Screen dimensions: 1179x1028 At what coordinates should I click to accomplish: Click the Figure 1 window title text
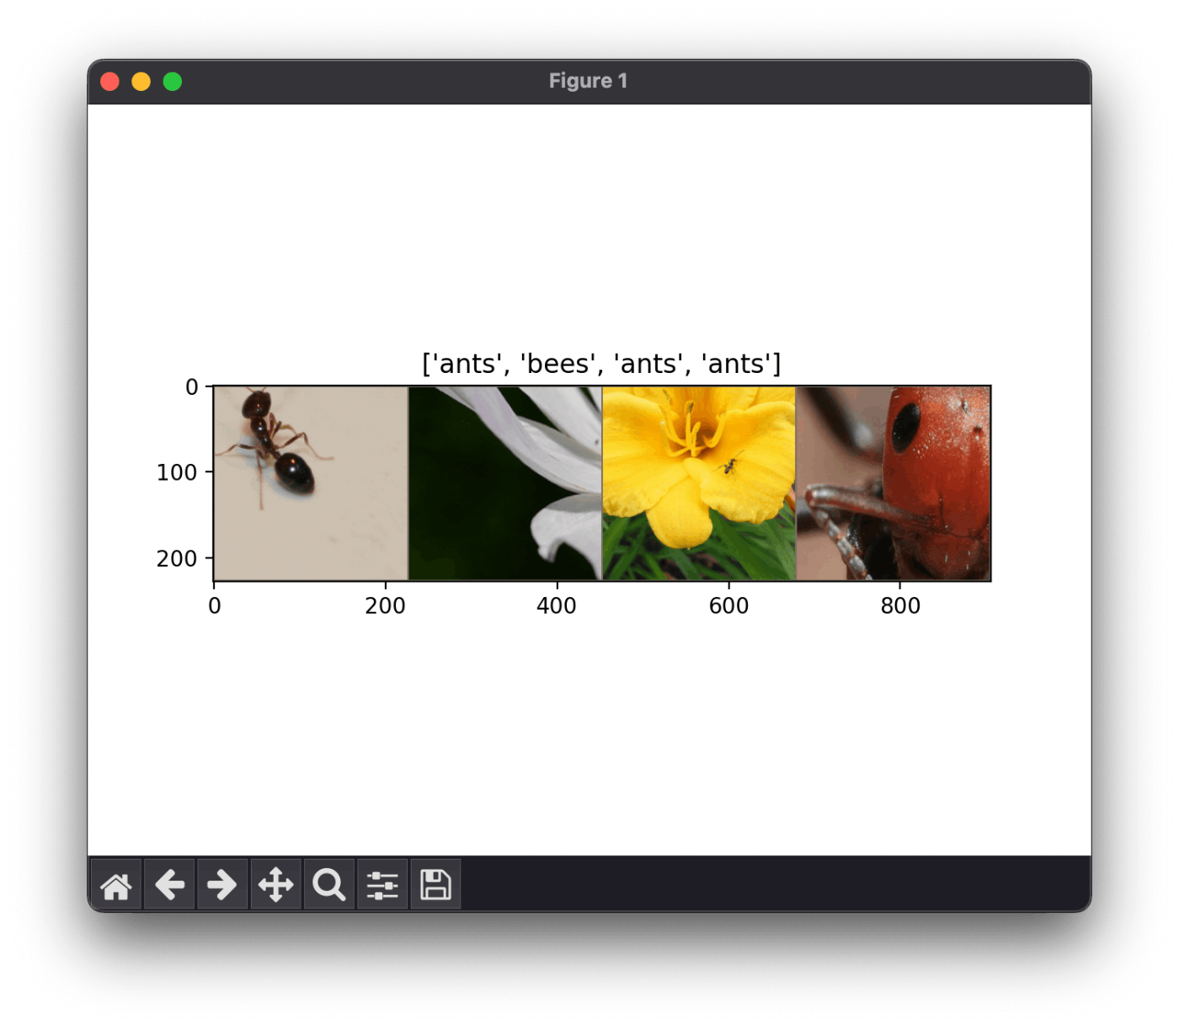coord(588,81)
